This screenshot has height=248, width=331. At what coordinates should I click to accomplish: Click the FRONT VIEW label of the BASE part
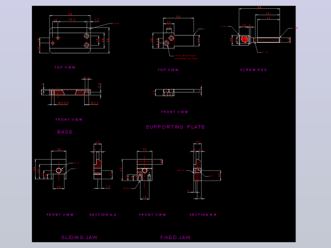69,120
